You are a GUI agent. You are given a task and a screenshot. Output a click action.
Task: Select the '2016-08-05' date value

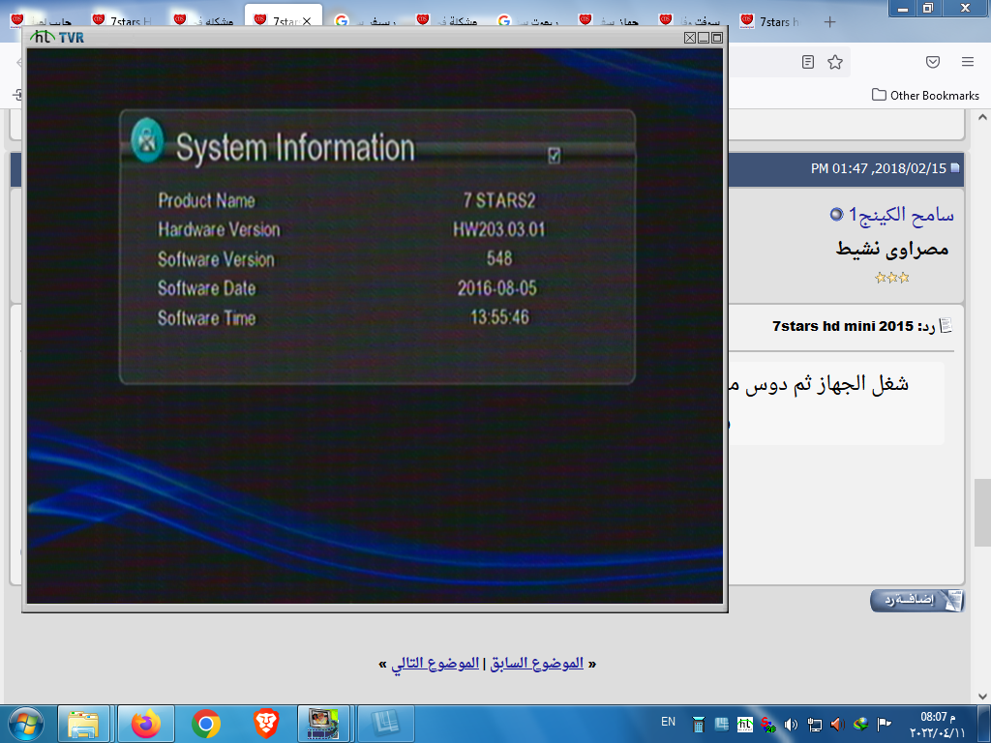[x=497, y=288]
